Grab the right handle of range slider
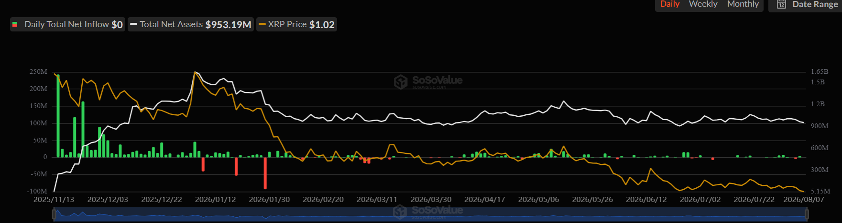842x223 pixels. click(807, 215)
